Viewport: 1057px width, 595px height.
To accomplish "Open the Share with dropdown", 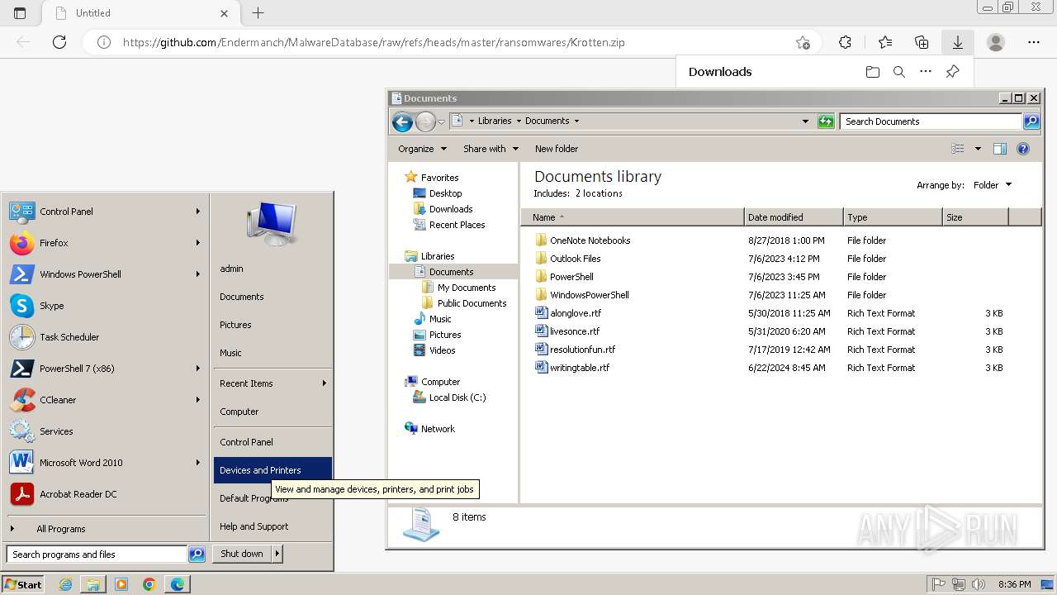I will click(x=491, y=149).
